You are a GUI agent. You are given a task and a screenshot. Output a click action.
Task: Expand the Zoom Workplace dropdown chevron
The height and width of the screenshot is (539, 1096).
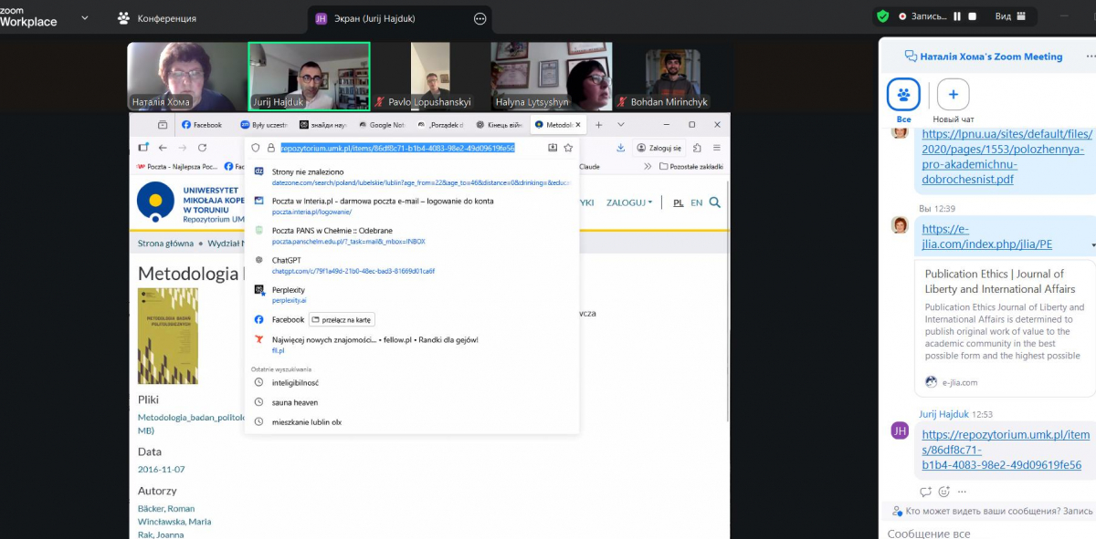click(x=85, y=17)
